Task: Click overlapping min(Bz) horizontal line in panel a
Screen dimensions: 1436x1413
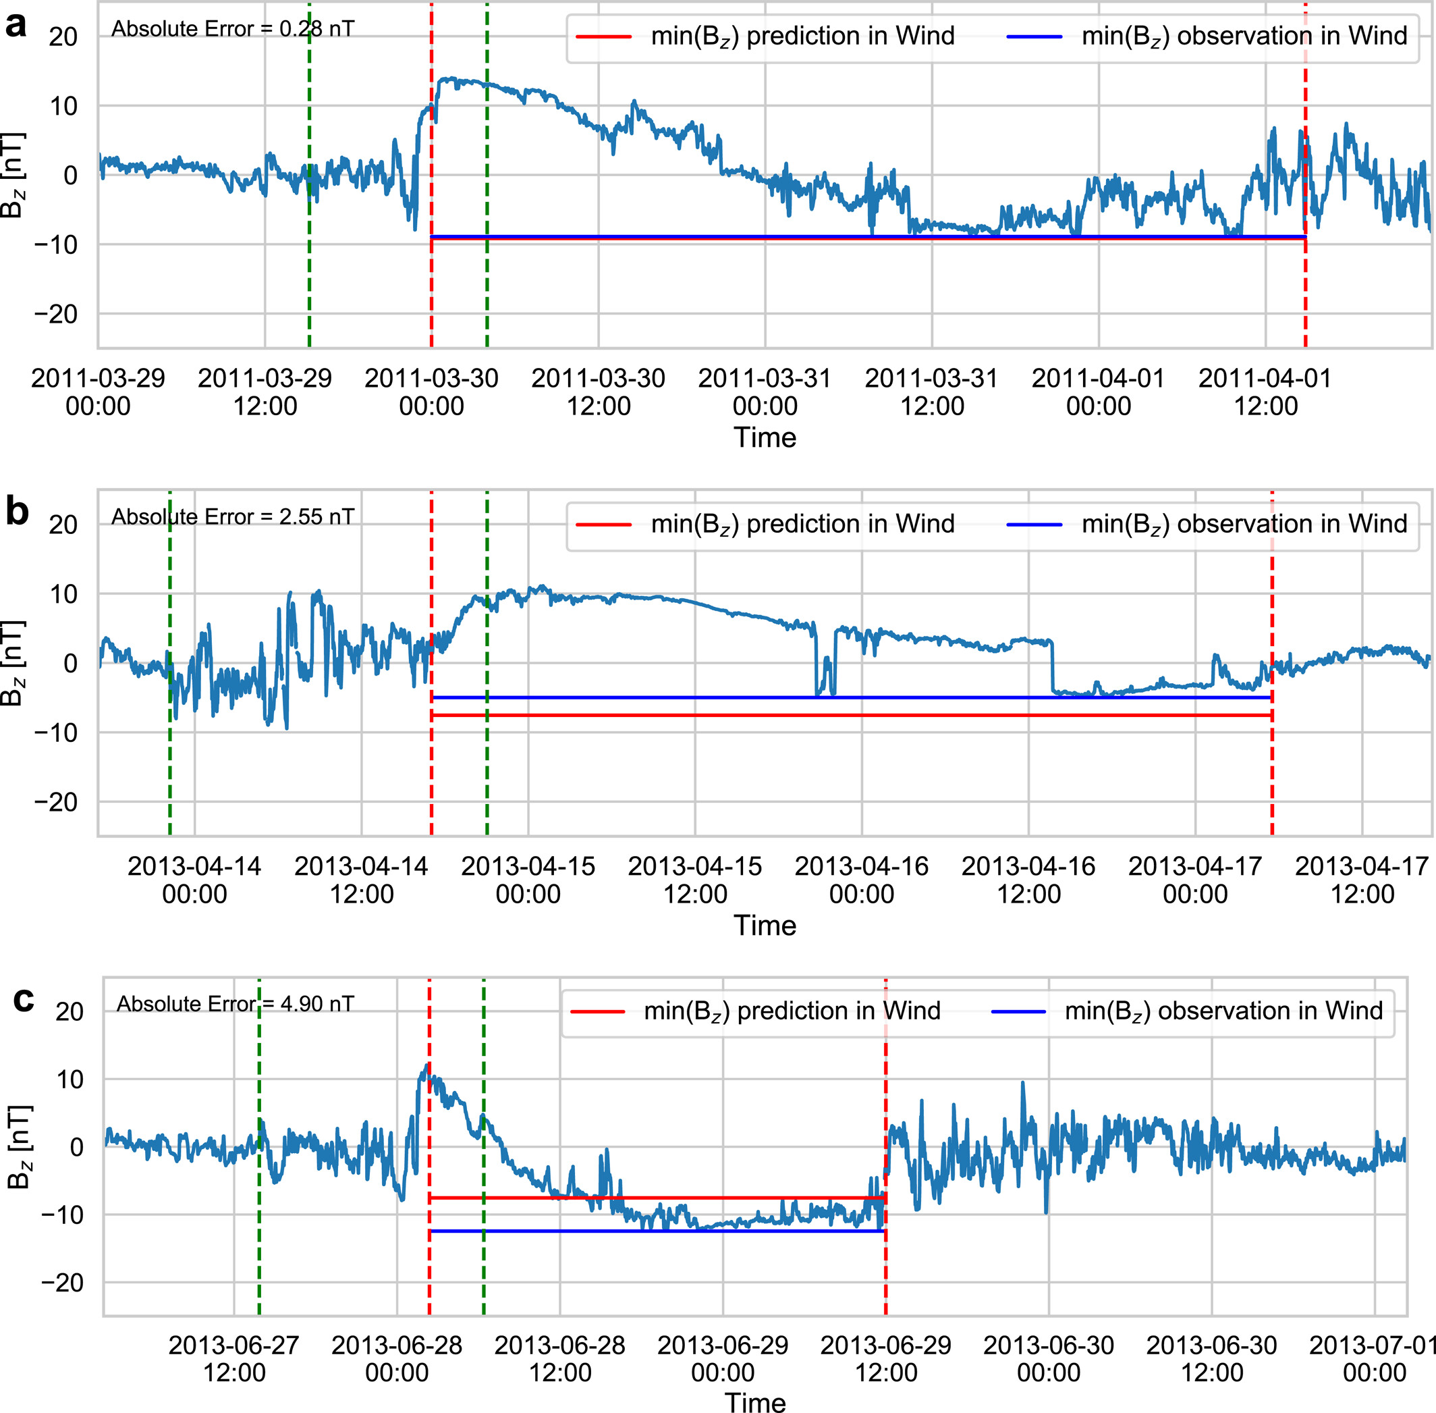Action: pyautogui.click(x=868, y=238)
